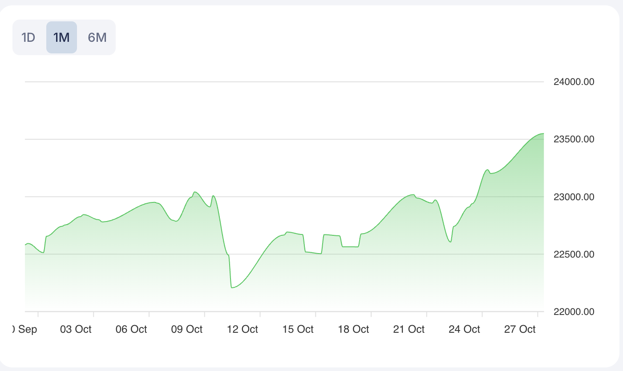This screenshot has width=623, height=371.
Task: Select the 23000.00 price axis label
Action: 574,197
